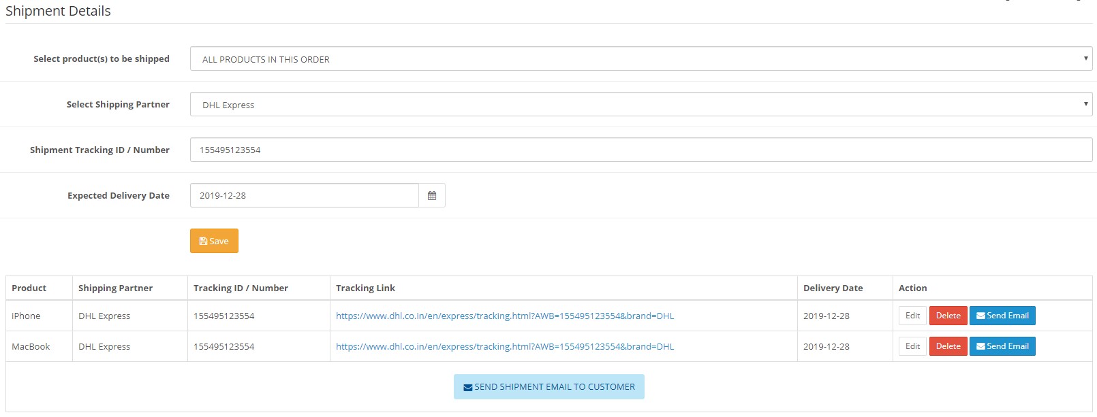Click the Select product(s) to be shipped label

(102, 59)
